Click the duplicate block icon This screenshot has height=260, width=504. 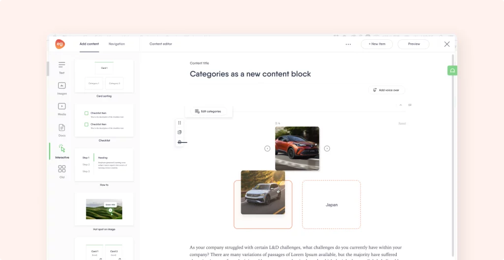[x=180, y=132]
